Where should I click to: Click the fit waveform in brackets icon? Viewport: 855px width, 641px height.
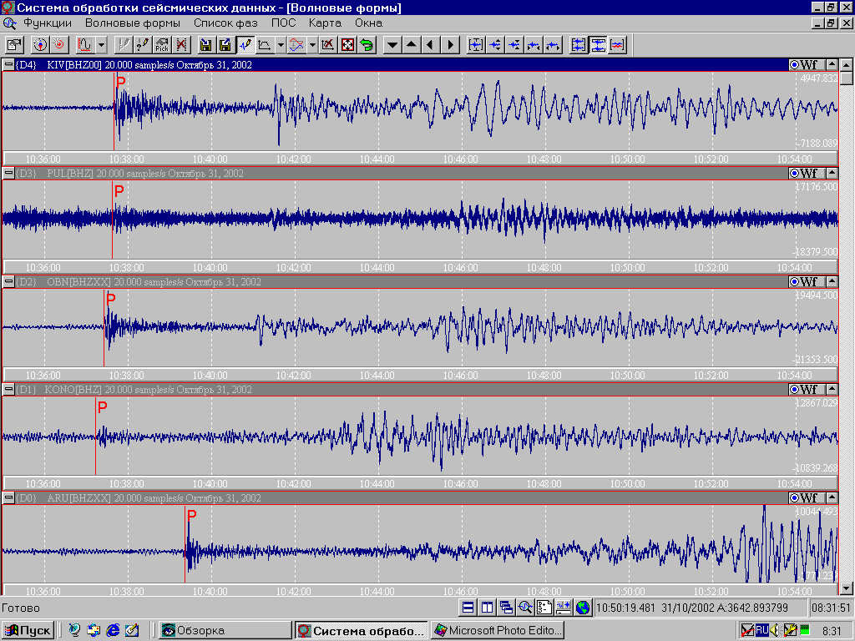click(x=476, y=45)
